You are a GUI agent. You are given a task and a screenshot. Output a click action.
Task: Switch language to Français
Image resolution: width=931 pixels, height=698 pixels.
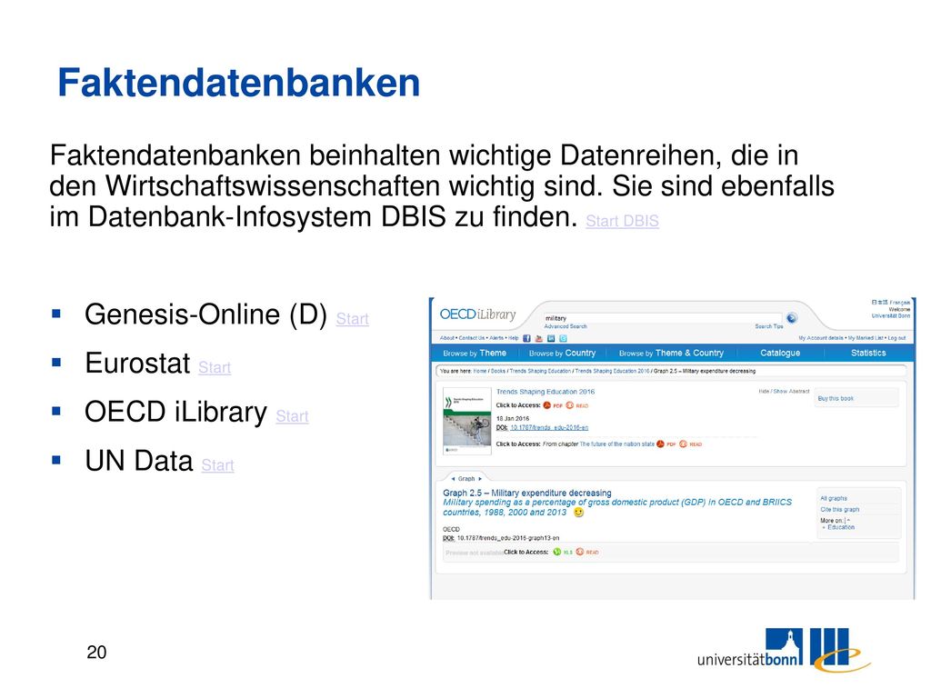[899, 303]
